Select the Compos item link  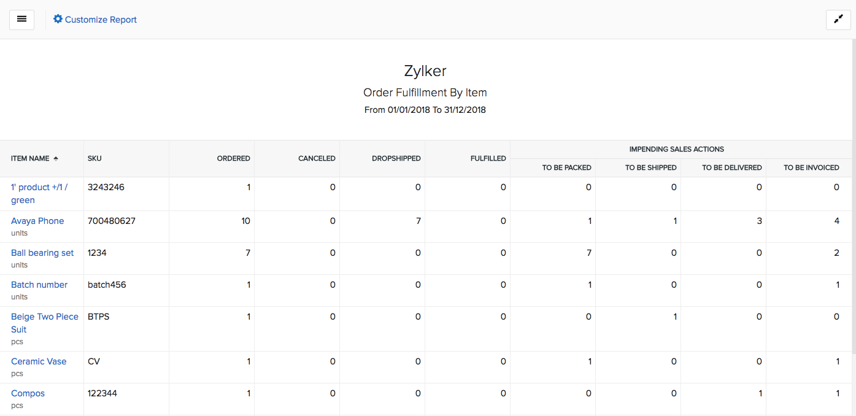click(28, 393)
